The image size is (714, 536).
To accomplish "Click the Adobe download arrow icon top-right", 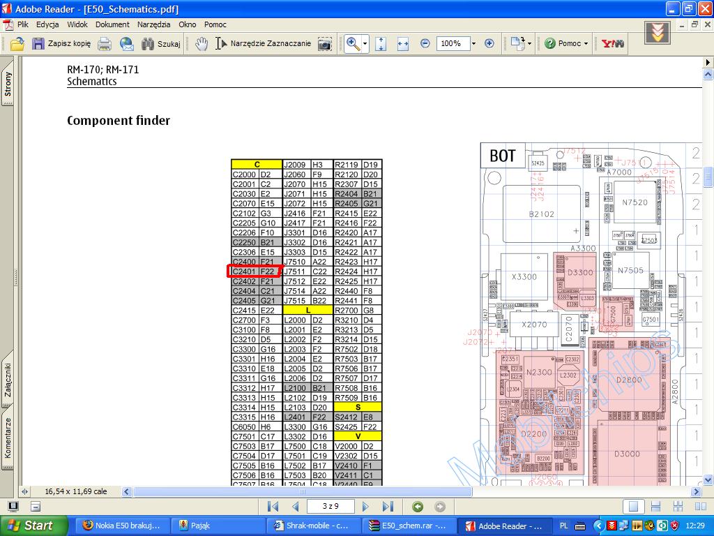I will (657, 33).
